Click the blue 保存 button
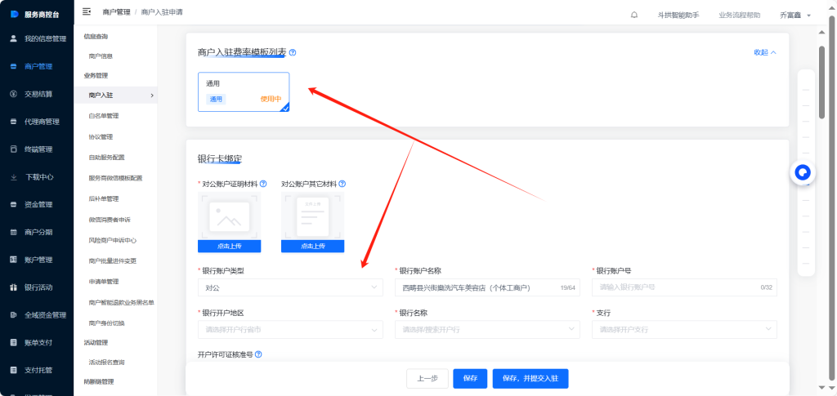 tap(470, 378)
